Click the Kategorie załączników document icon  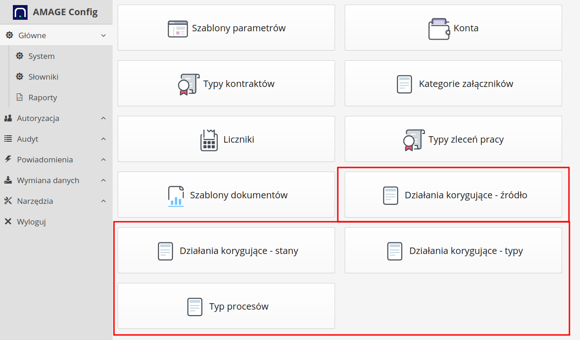(x=404, y=84)
